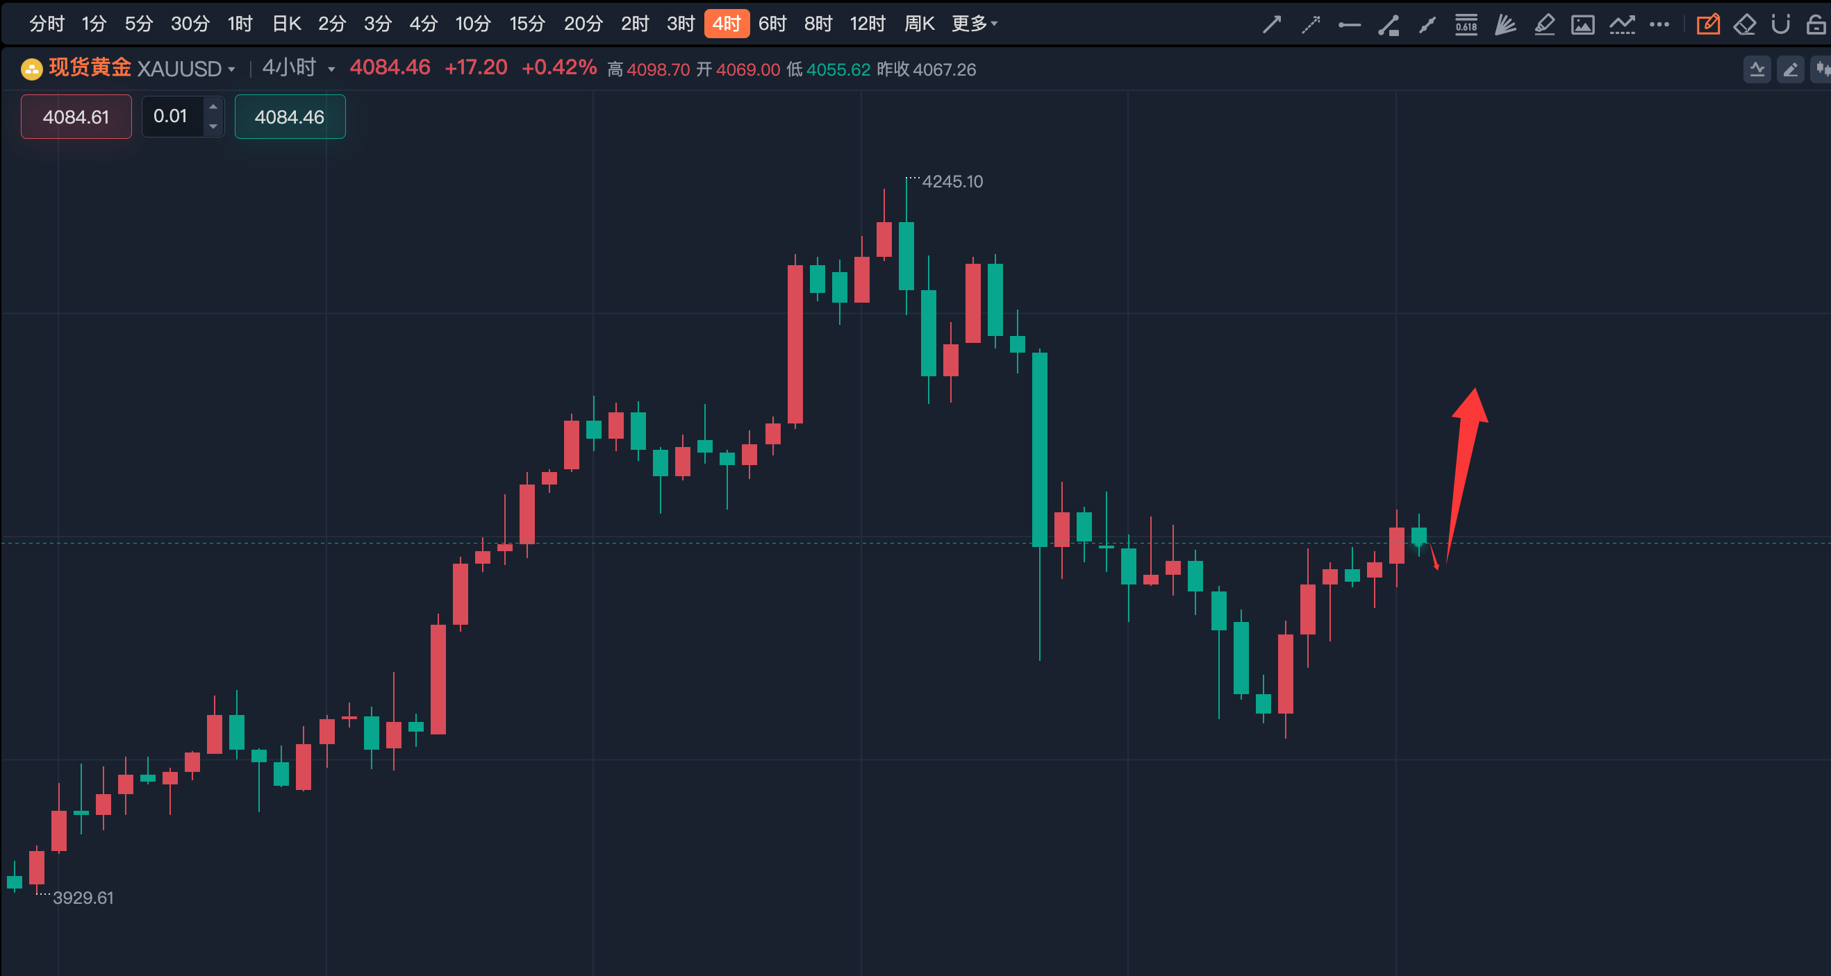Switch to the 日K timeframe tab
Screen dimensions: 1831x976
[286, 24]
